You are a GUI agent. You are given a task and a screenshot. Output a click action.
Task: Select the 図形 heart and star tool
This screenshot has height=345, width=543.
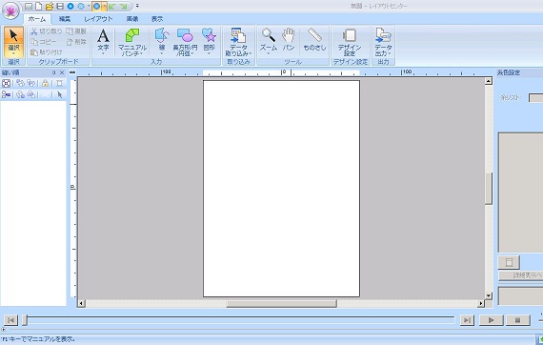pos(210,39)
